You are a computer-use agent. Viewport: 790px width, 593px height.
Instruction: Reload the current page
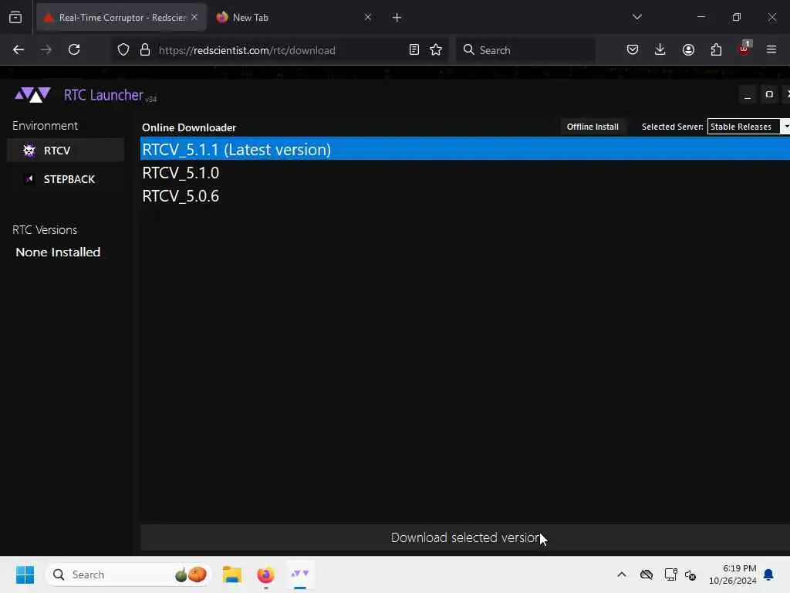tap(74, 50)
